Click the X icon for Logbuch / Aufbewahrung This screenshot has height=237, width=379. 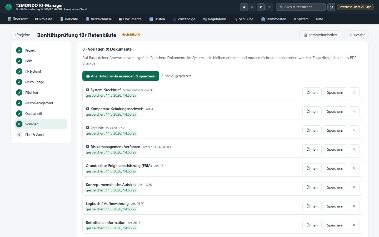click(354, 206)
